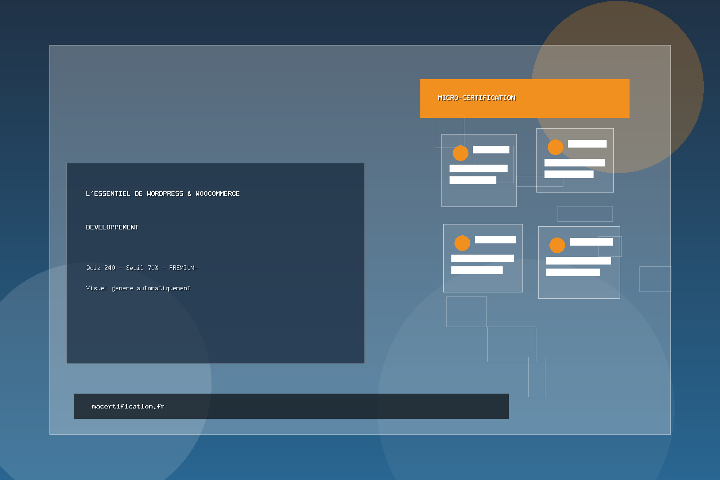Click the outlined square near the right screen edge
The height and width of the screenshot is (480, 720).
[x=655, y=278]
